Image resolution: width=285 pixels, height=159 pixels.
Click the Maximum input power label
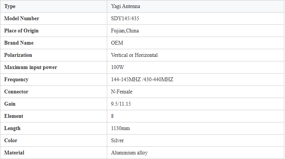point(31,67)
